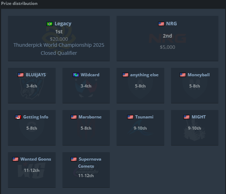Open the NRG team link

[x=172, y=24]
